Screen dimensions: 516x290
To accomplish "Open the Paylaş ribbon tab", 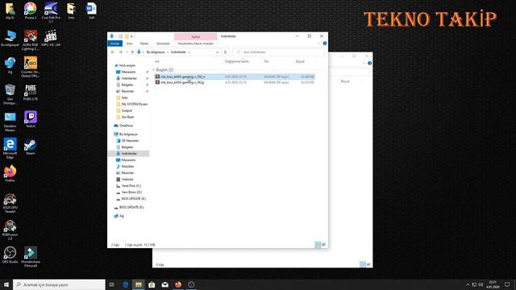I will 144,43.
